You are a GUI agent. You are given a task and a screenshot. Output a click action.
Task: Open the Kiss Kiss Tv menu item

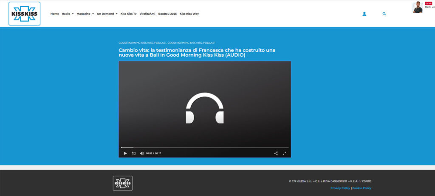click(x=128, y=14)
